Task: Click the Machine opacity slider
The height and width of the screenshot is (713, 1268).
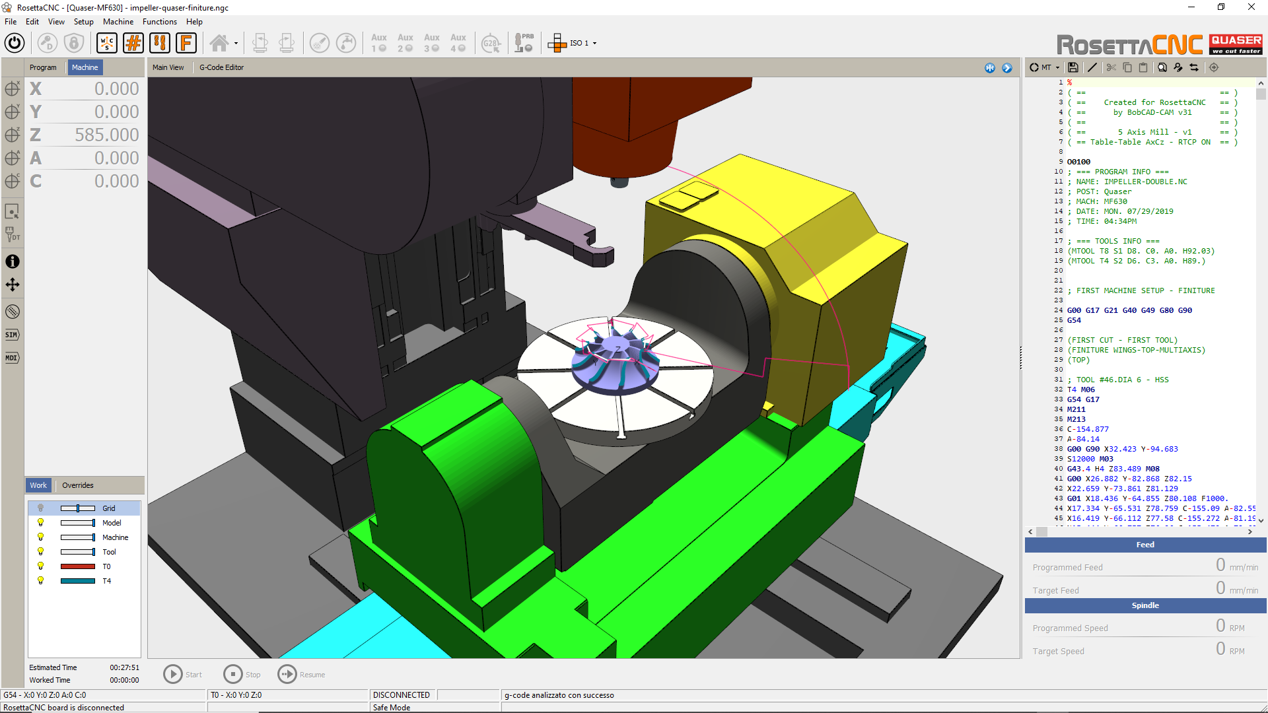Action: click(78, 537)
